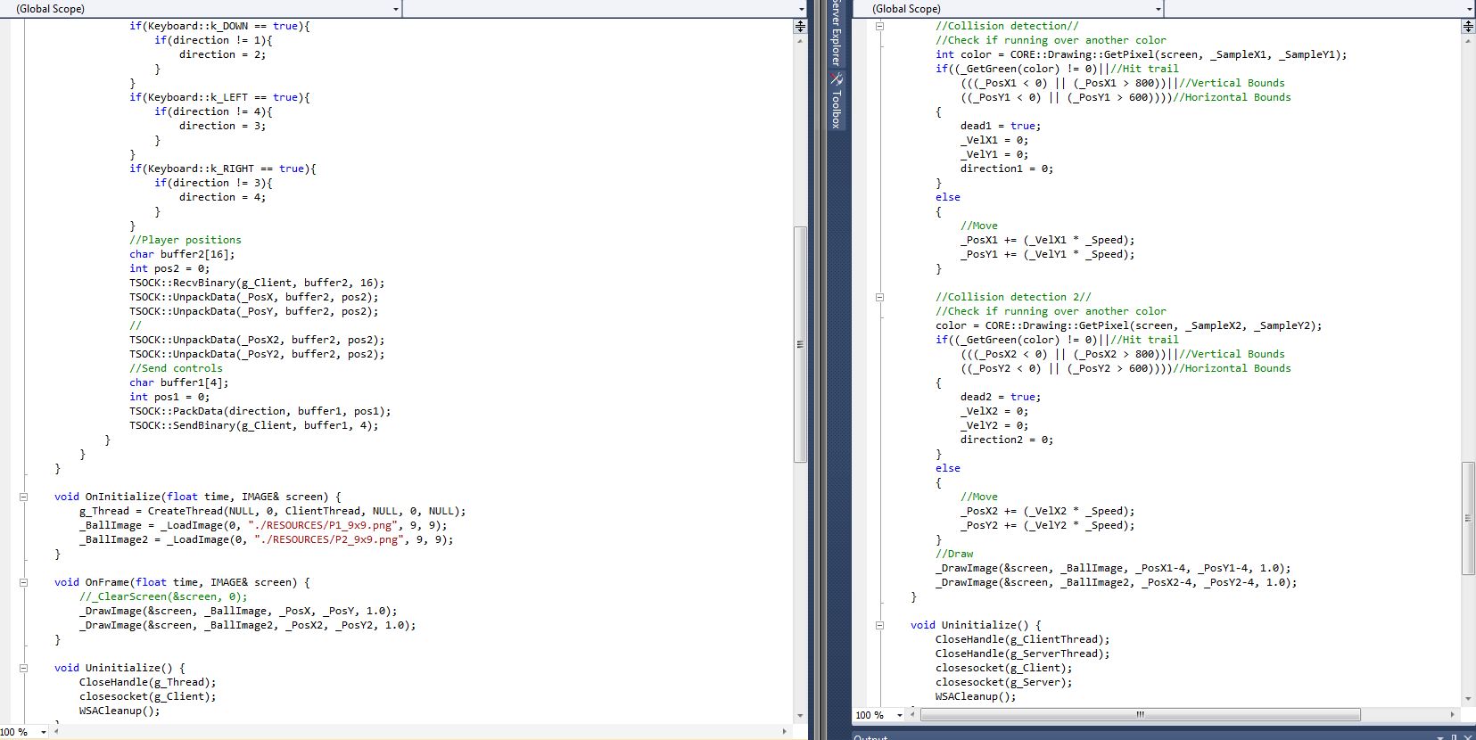The image size is (1476, 740).
Task: Click right pane's horizontal scroll left arrow
Action: pyautogui.click(x=913, y=715)
